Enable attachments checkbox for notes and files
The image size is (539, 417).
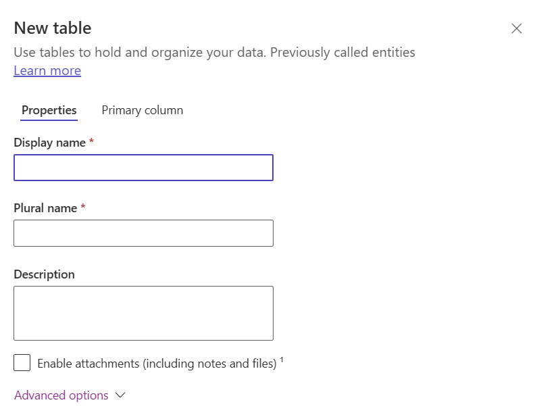pyautogui.click(x=22, y=363)
